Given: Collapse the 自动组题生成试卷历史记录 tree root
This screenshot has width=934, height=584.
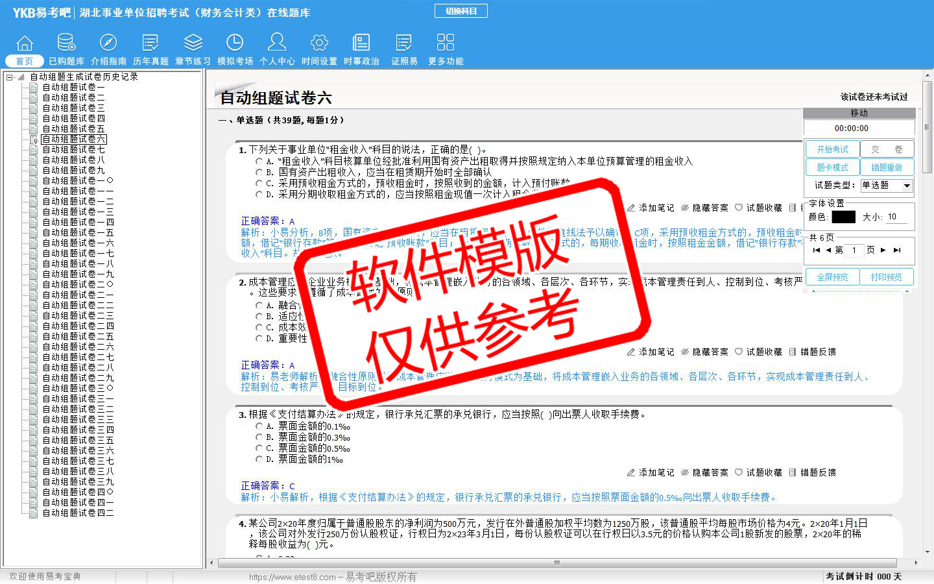Looking at the screenshot, I should click(x=10, y=77).
